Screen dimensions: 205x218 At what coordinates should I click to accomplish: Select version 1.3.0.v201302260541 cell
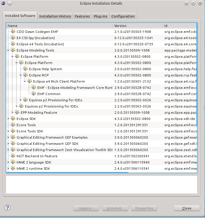pyautogui.click(x=132, y=156)
